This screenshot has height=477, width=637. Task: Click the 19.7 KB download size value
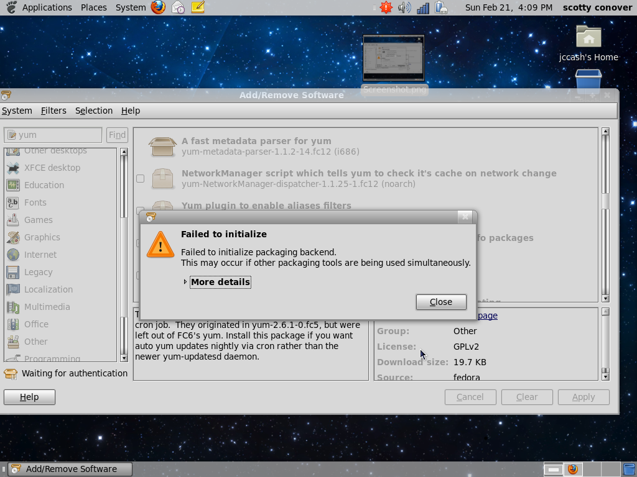[470, 362]
